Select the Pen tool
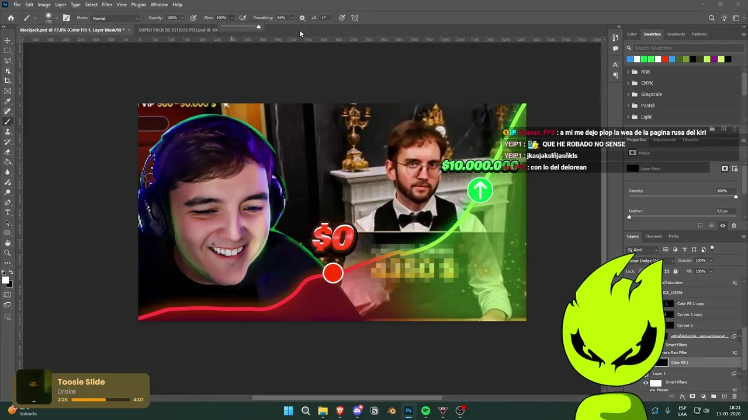The width and height of the screenshot is (748, 420). (8, 202)
